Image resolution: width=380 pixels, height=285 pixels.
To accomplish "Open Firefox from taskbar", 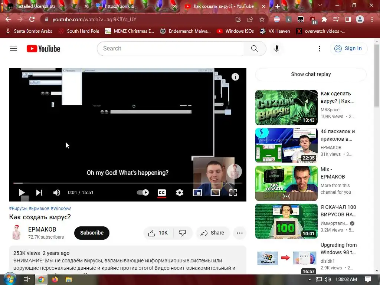I will coord(55,279).
